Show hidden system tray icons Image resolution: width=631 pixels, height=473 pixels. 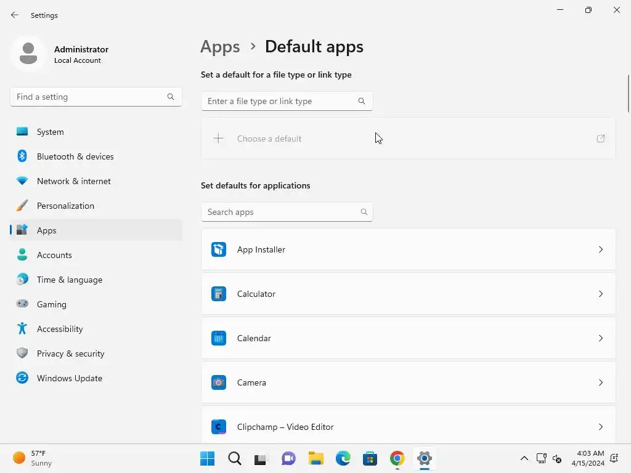(524, 458)
